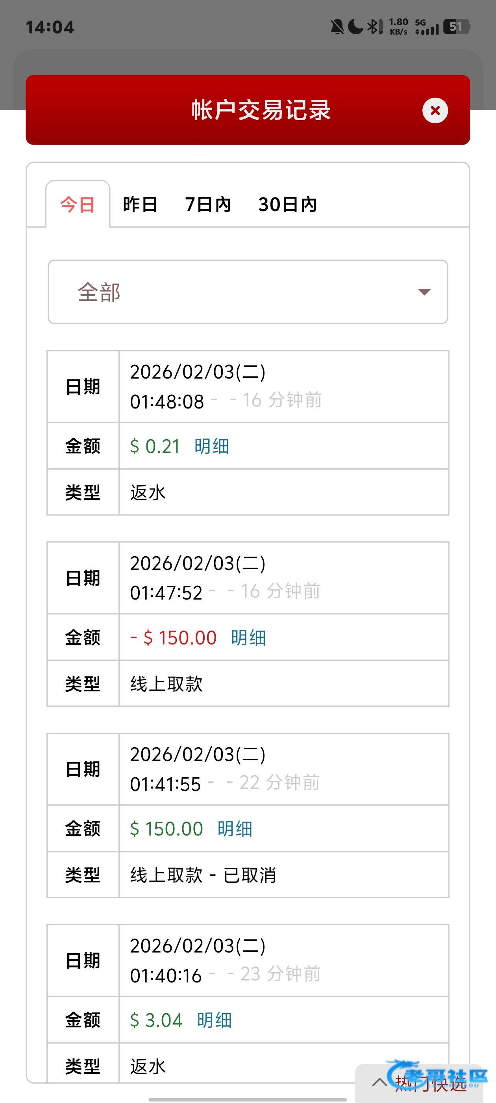Tap the Bluetooth status icon
The height and width of the screenshot is (1103, 496).
(375, 27)
